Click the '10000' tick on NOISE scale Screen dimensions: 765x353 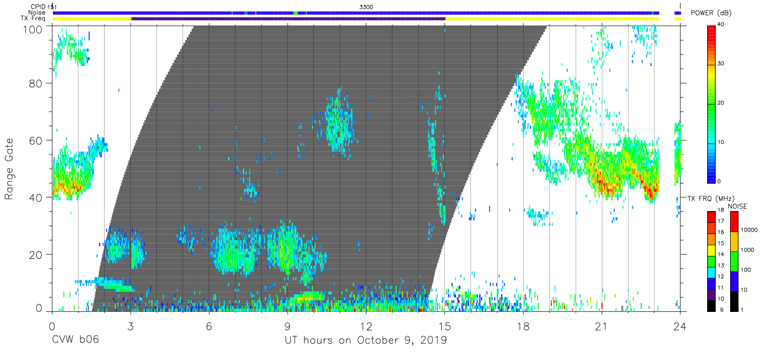(749, 231)
